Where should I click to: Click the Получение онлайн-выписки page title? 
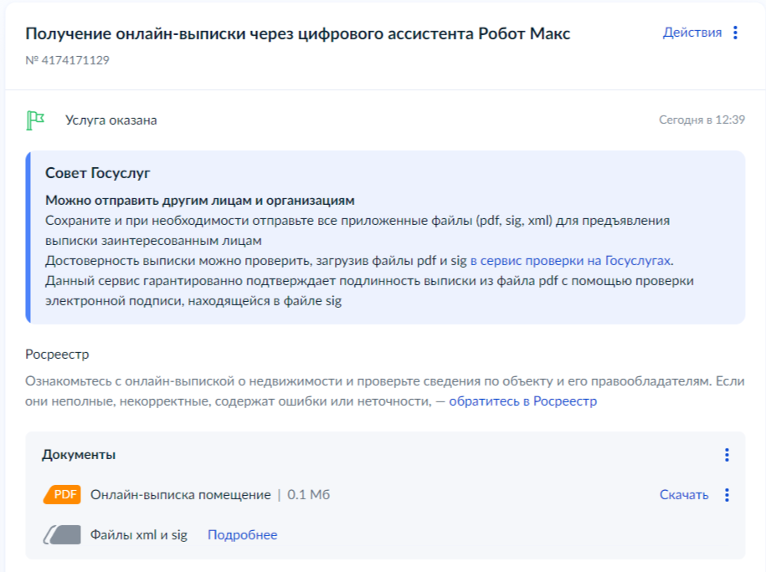(298, 33)
